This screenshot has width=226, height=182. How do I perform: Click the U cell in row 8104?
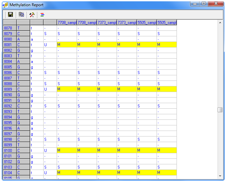50,173
